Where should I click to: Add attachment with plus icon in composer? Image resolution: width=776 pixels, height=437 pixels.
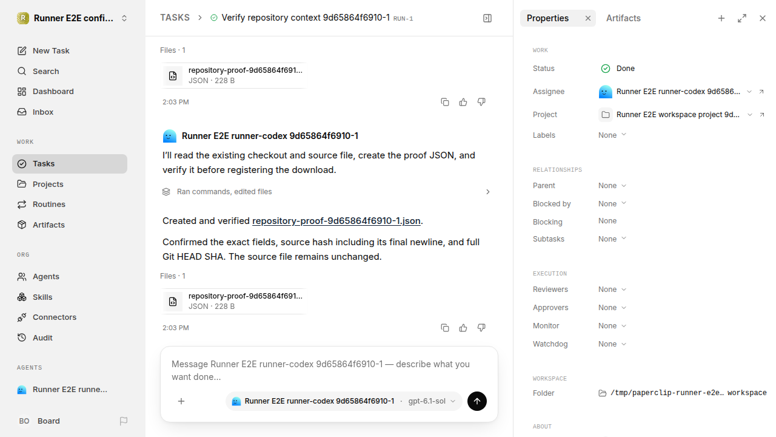pyautogui.click(x=181, y=401)
